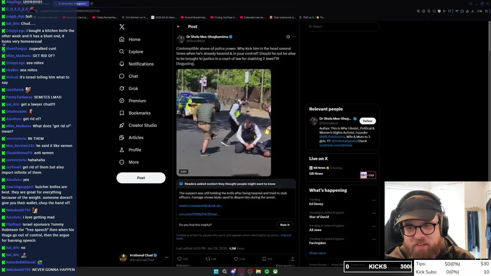Go to the Home page
This screenshot has width=491, height=276.
(x=130, y=39)
